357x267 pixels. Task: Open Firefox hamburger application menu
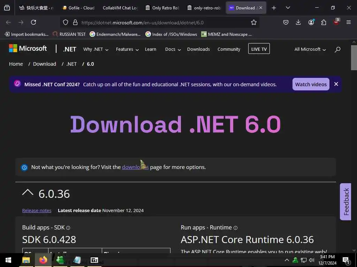coord(348,22)
